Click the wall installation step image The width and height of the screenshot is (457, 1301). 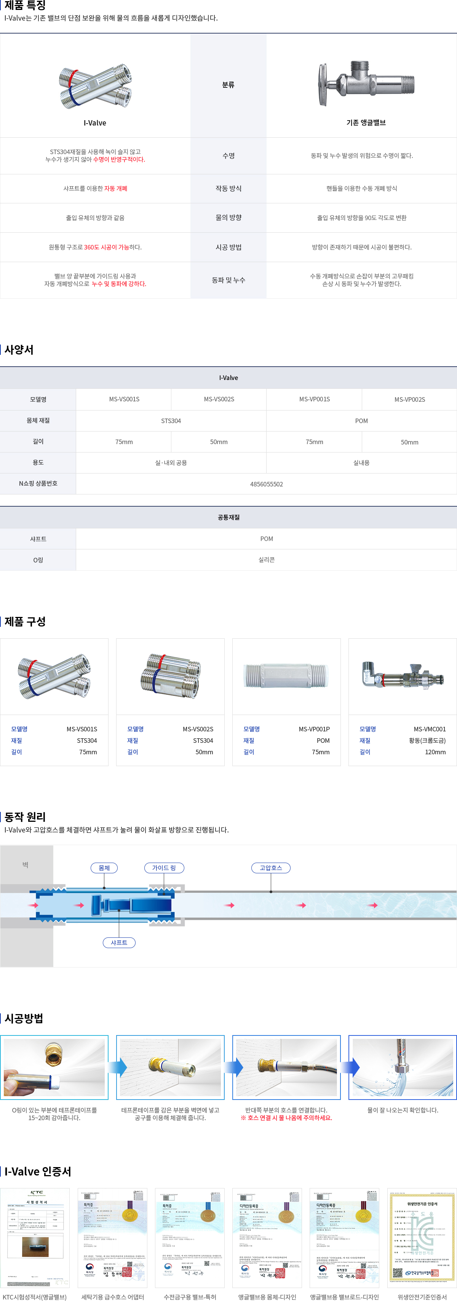point(170,1067)
